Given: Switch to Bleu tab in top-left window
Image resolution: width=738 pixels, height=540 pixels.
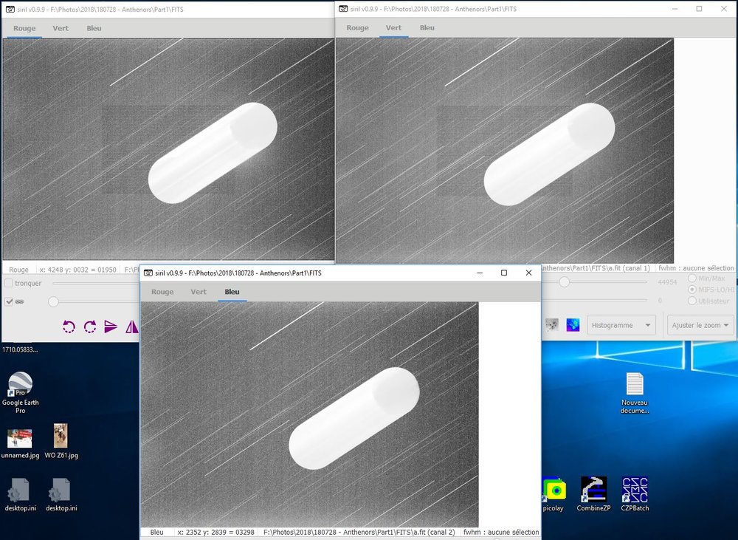Looking at the screenshot, I should [94, 28].
